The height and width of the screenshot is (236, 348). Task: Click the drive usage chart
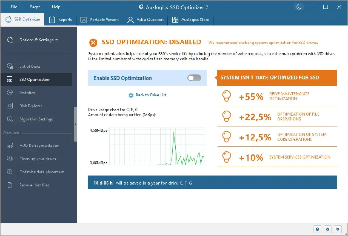[x=156, y=146]
